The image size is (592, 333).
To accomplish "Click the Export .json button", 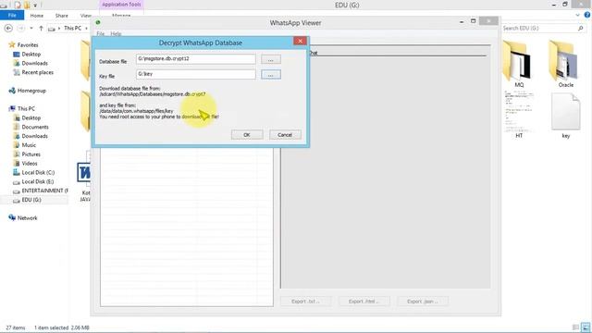I will 423,302.
